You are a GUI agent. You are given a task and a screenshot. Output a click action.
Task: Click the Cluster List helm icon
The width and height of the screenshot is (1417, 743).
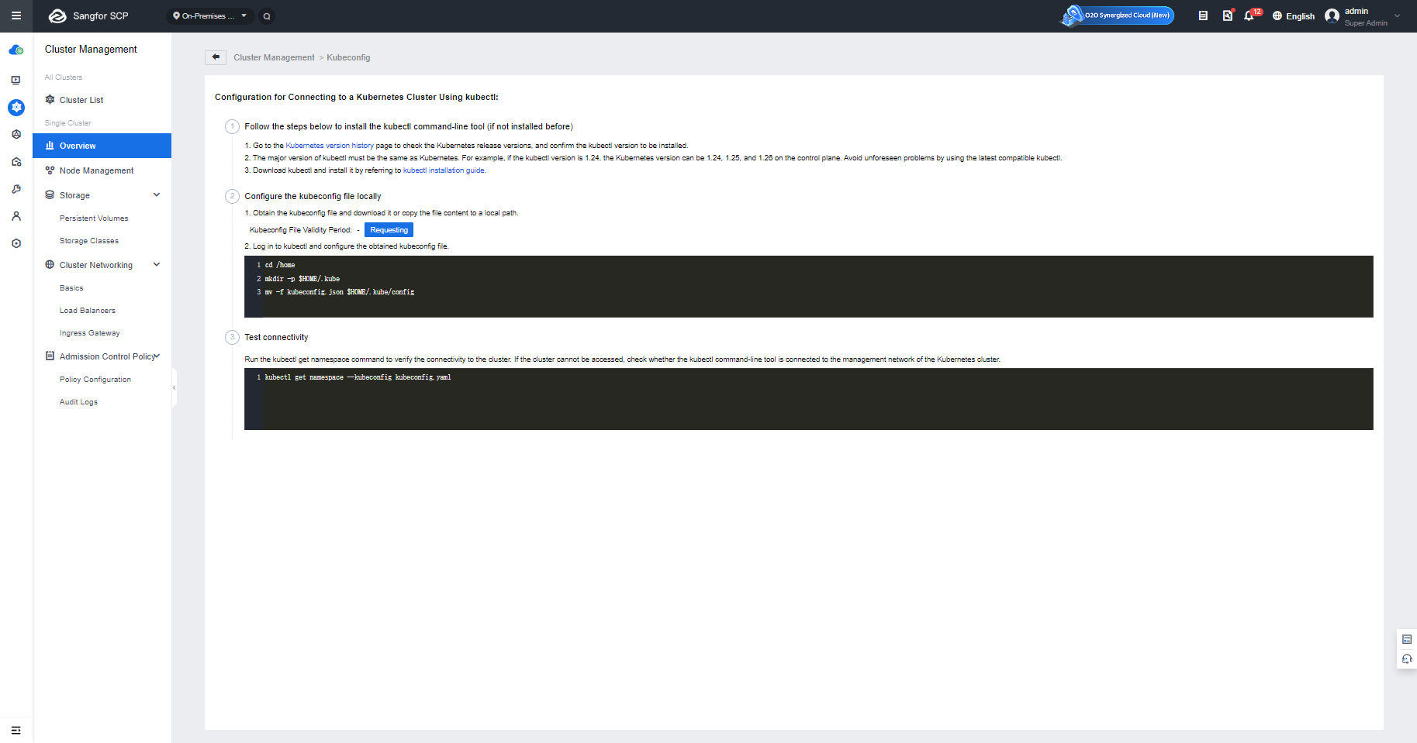tap(50, 100)
